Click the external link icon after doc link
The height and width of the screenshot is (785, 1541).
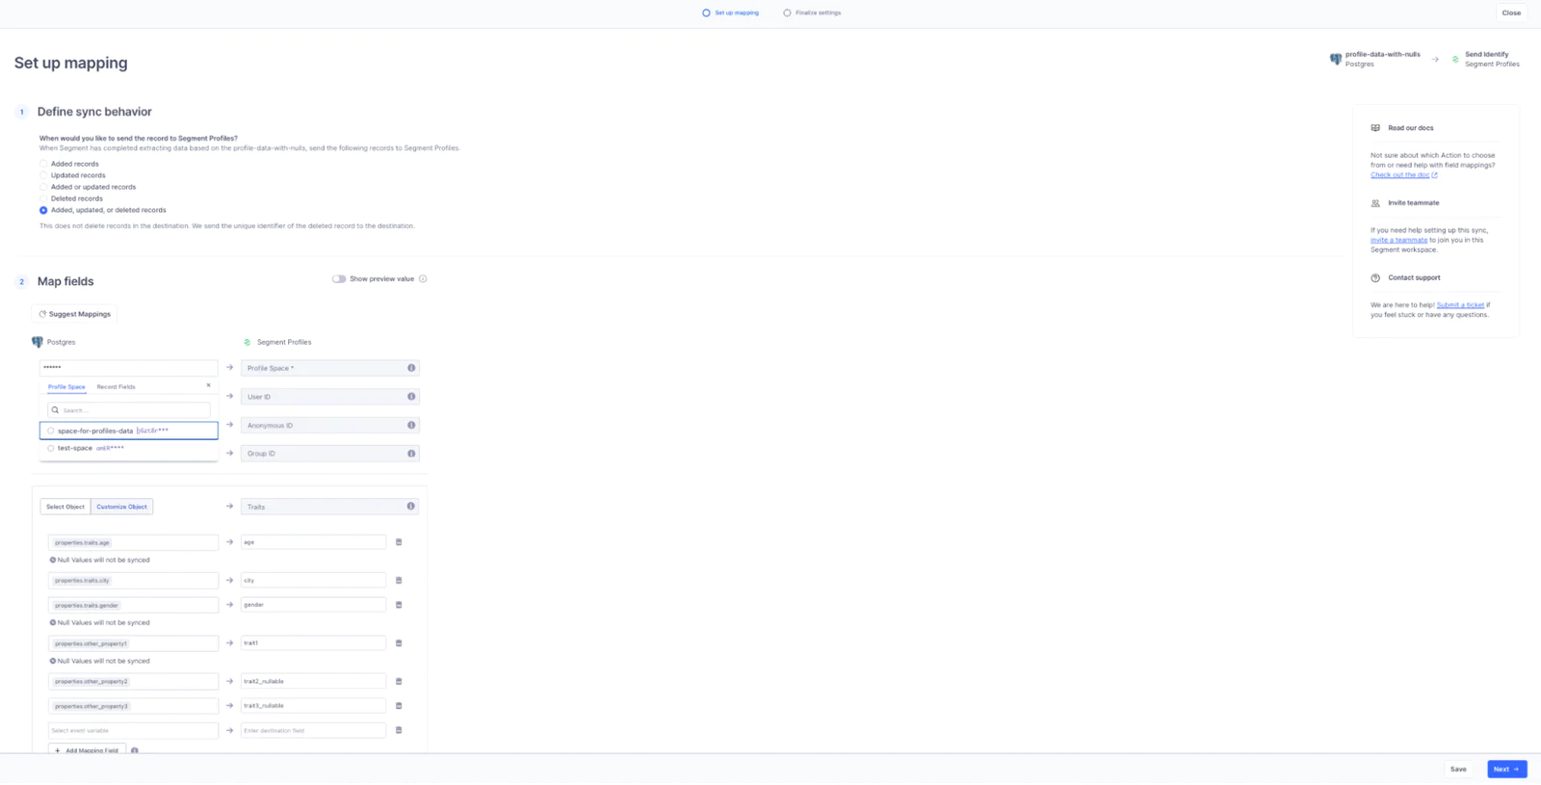click(x=1434, y=175)
